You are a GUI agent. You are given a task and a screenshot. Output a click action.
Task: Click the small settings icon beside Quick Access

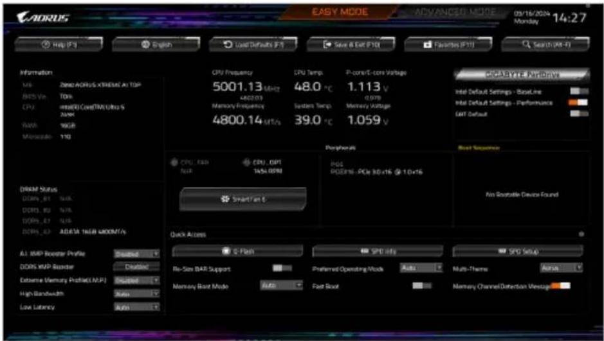pos(581,234)
